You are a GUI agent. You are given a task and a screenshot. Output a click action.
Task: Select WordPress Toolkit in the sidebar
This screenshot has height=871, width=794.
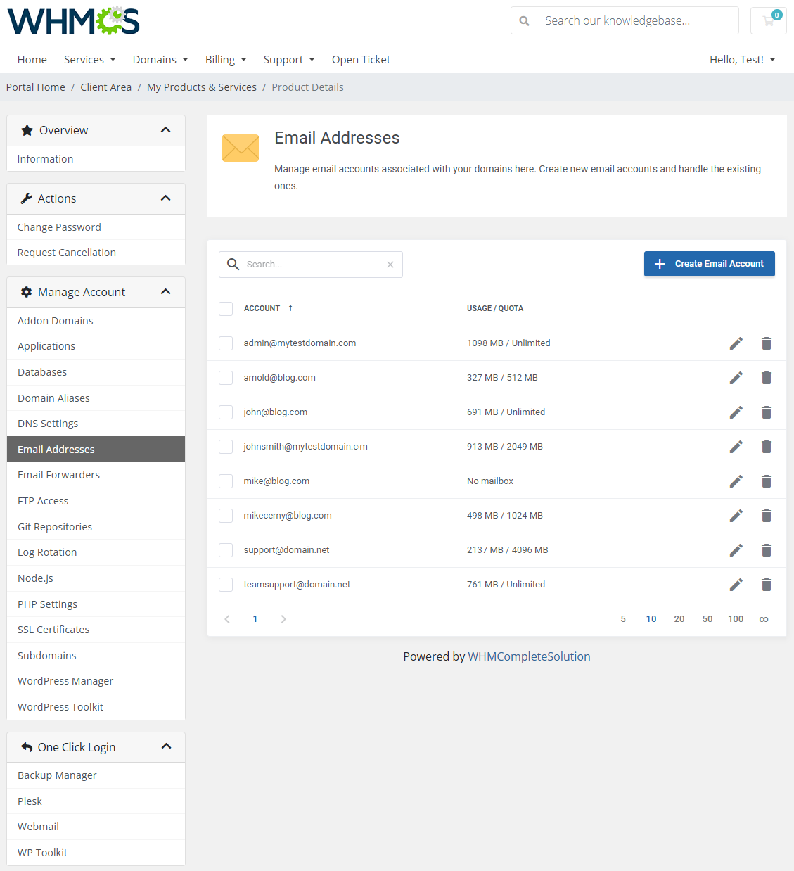pos(60,706)
